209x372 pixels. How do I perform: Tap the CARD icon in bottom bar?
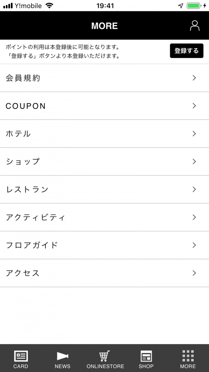(x=21, y=356)
